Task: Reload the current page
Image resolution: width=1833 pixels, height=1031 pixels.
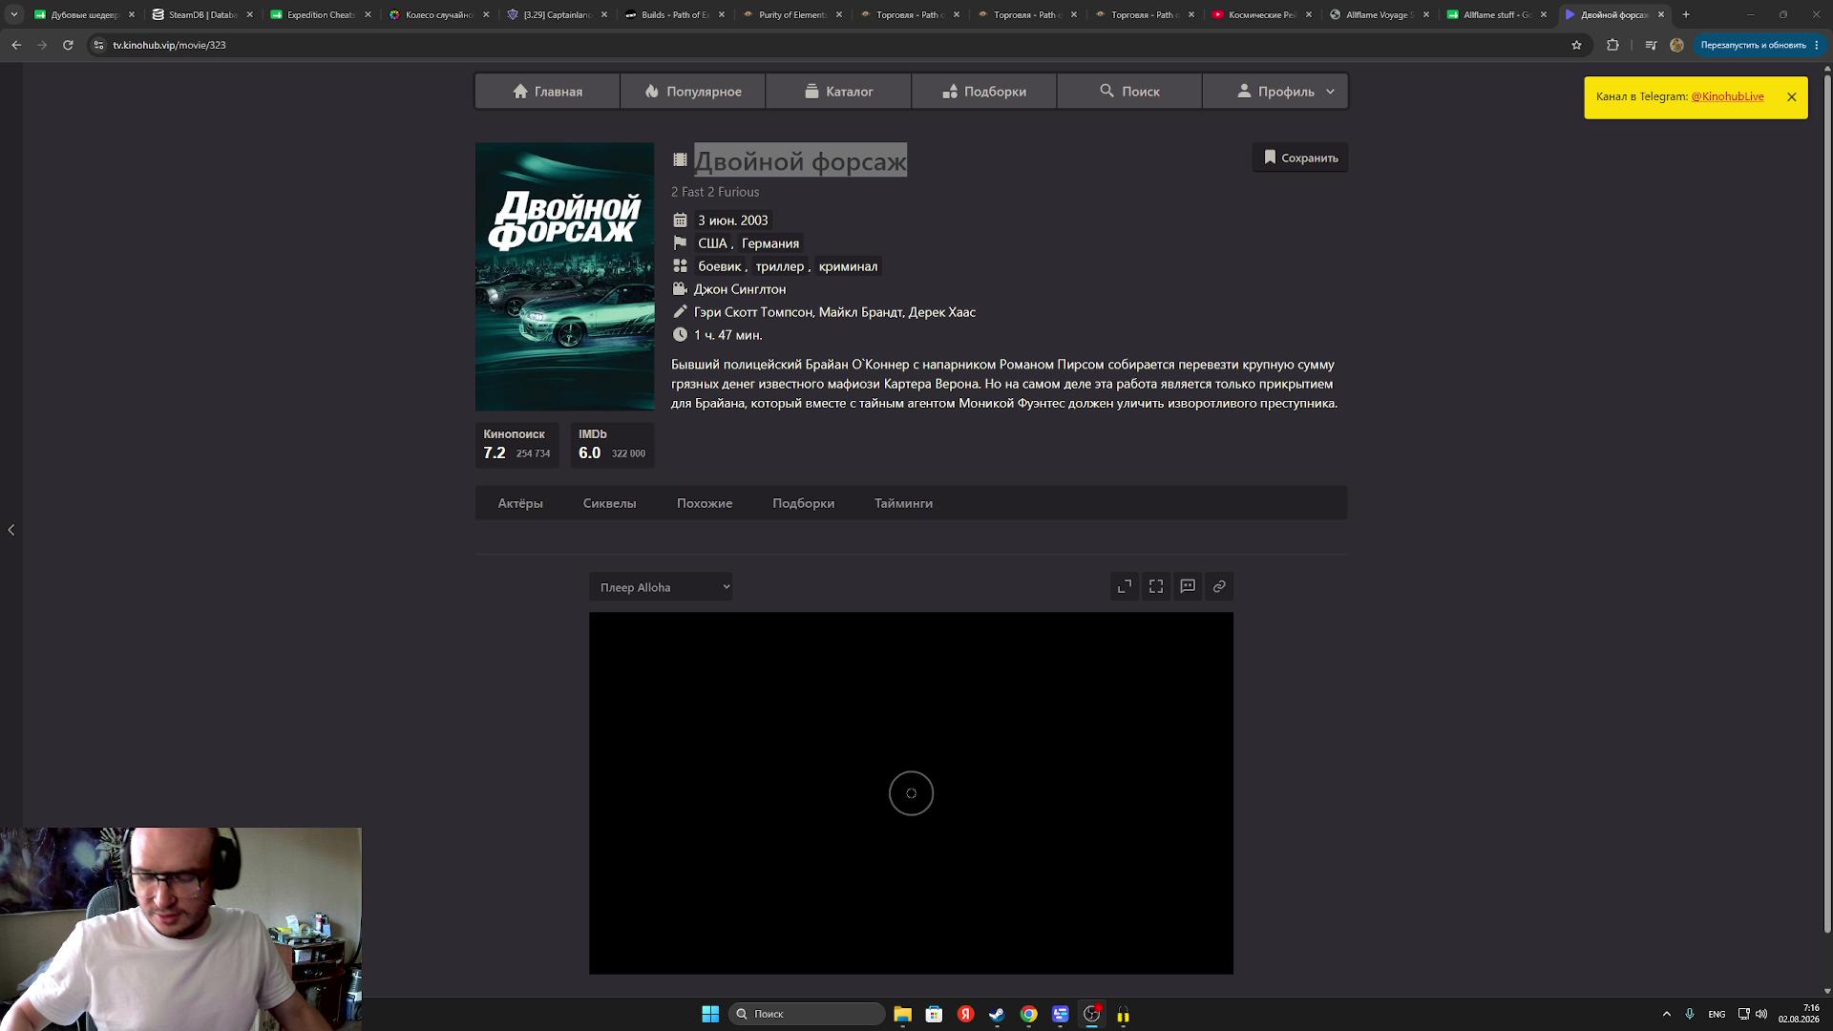Action: [x=68, y=45]
